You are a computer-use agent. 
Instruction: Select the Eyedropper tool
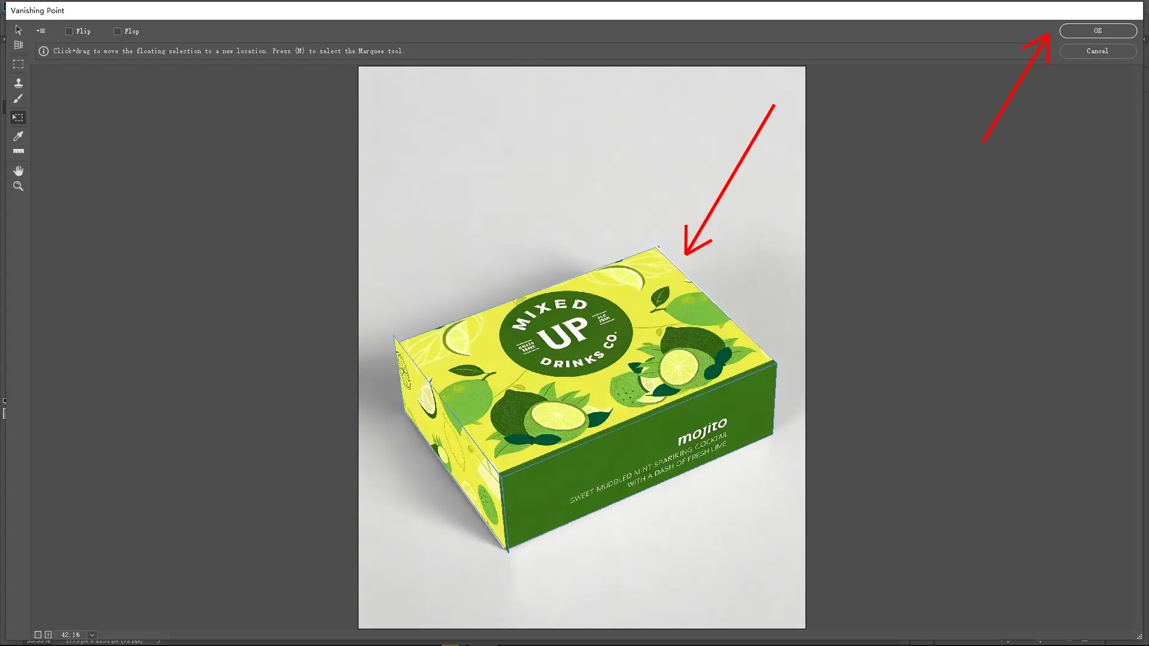click(18, 136)
